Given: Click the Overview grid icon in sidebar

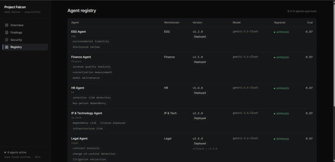Looking at the screenshot, I should tap(7, 25).
